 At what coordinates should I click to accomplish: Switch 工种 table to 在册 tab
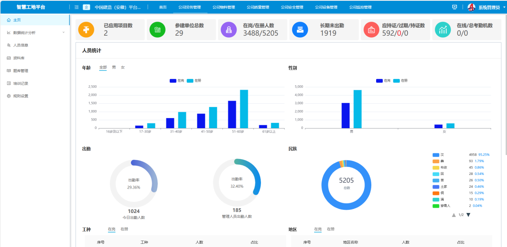124,229
